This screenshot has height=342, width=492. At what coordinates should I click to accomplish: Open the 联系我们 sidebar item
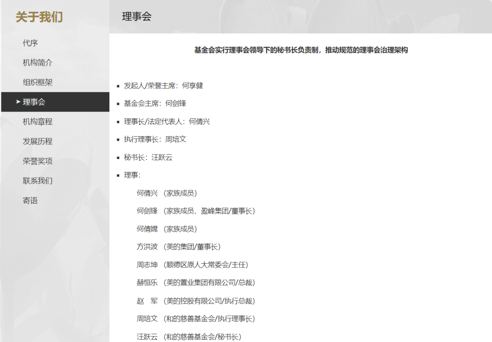37,181
